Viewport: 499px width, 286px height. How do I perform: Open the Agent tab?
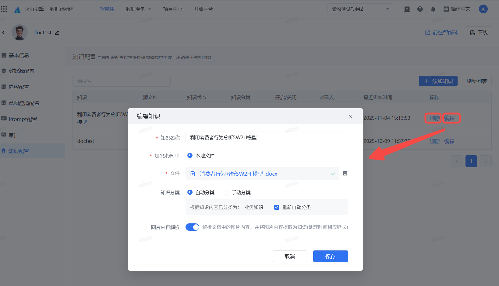[x=107, y=9]
